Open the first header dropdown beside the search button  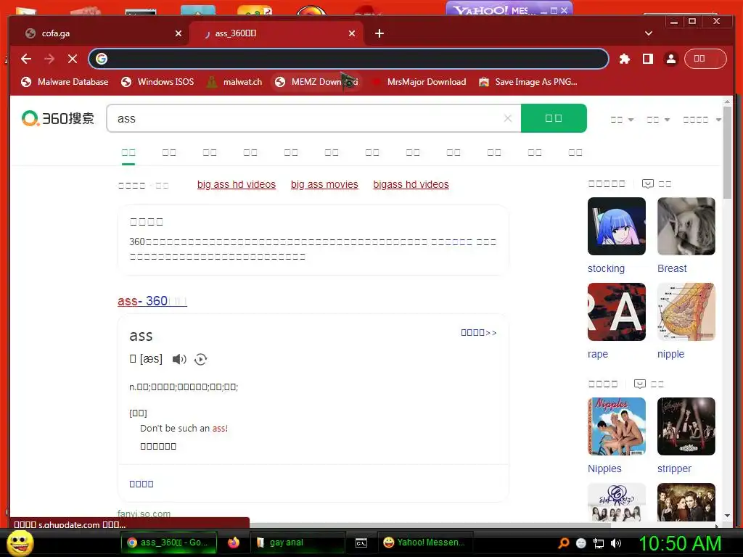click(622, 120)
